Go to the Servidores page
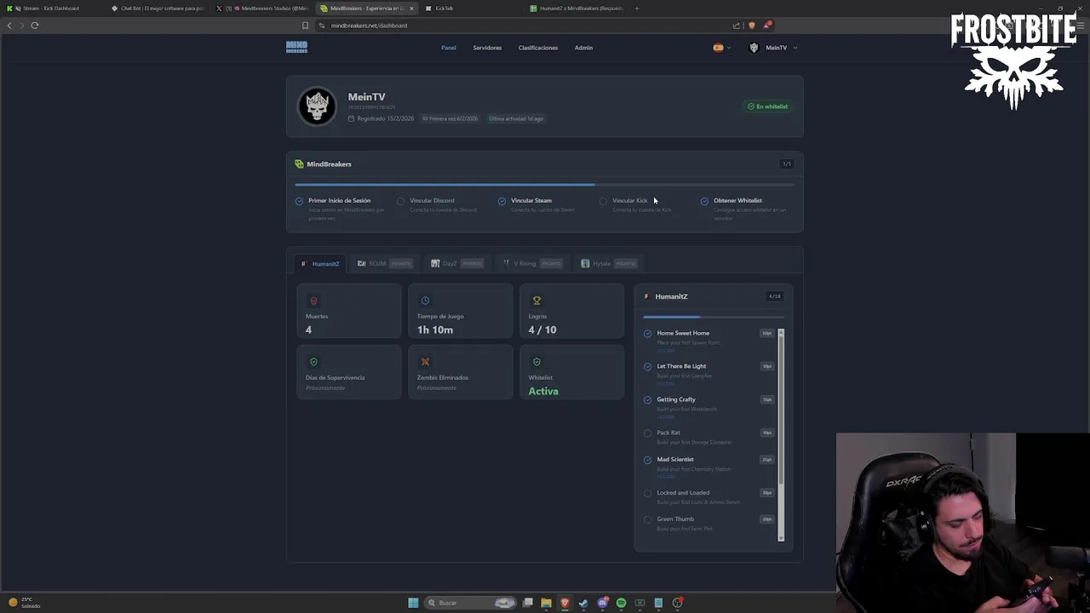Screen dimensions: 1090x613 tap(487, 48)
